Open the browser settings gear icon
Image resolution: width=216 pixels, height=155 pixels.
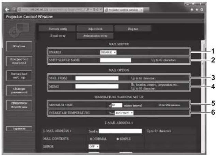tap(202, 9)
